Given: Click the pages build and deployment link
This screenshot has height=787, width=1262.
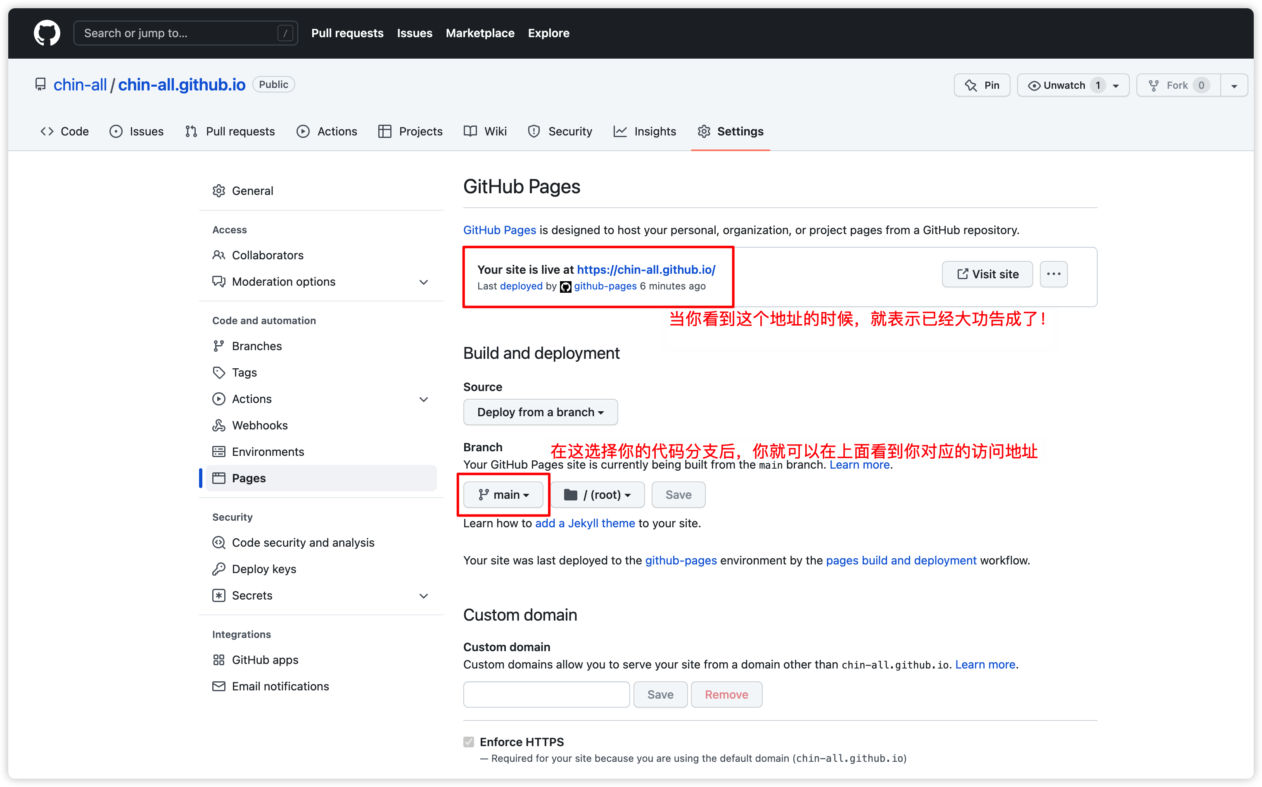Looking at the screenshot, I should [x=901, y=561].
